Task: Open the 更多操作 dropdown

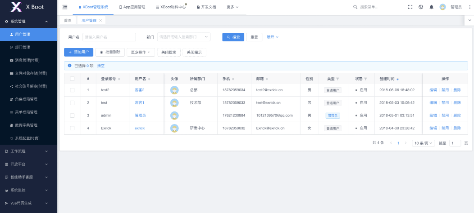Action: [141, 52]
